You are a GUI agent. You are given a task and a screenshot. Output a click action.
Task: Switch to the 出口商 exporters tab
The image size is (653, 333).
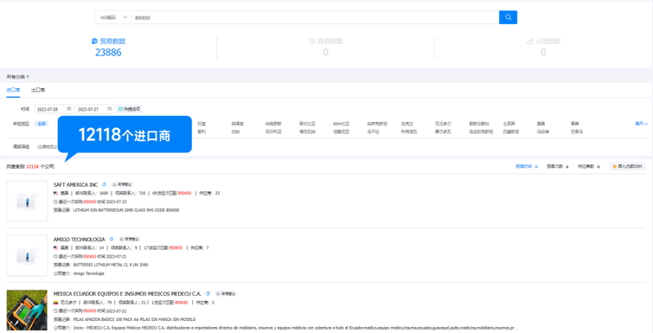point(38,90)
